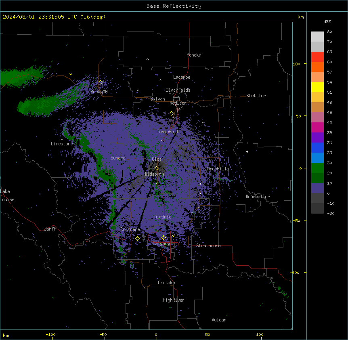Pick the slate purple swatch between 10 and 0 dBZ
Viewport: 348px width, 340px height.
tap(317, 188)
